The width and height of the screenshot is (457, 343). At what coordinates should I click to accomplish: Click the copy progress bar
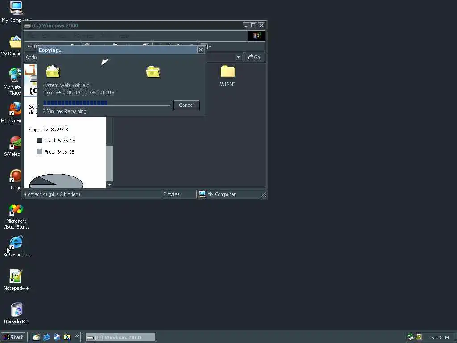pos(106,103)
